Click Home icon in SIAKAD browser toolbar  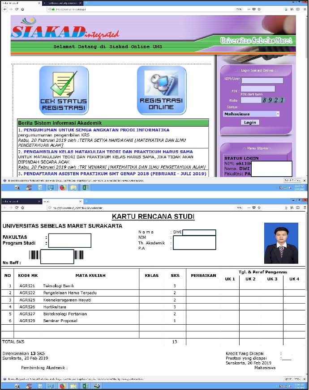coord(23,9)
